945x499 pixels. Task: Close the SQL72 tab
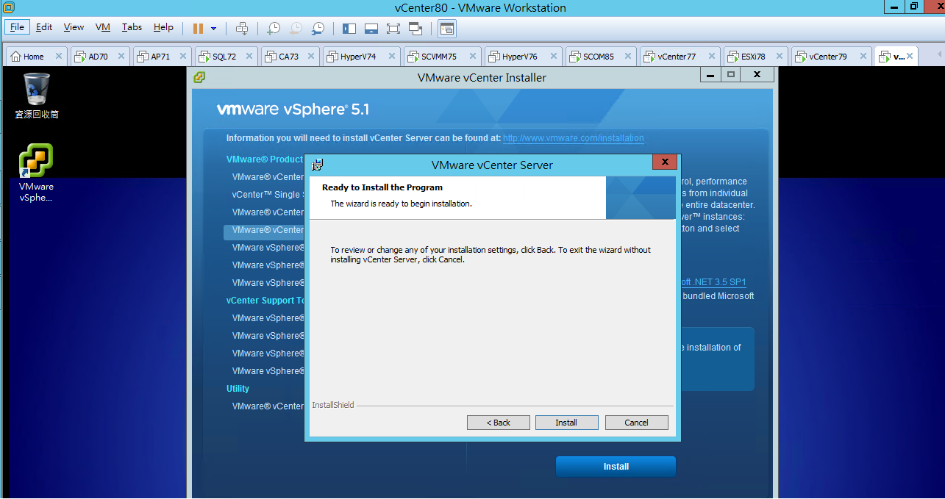pos(250,57)
